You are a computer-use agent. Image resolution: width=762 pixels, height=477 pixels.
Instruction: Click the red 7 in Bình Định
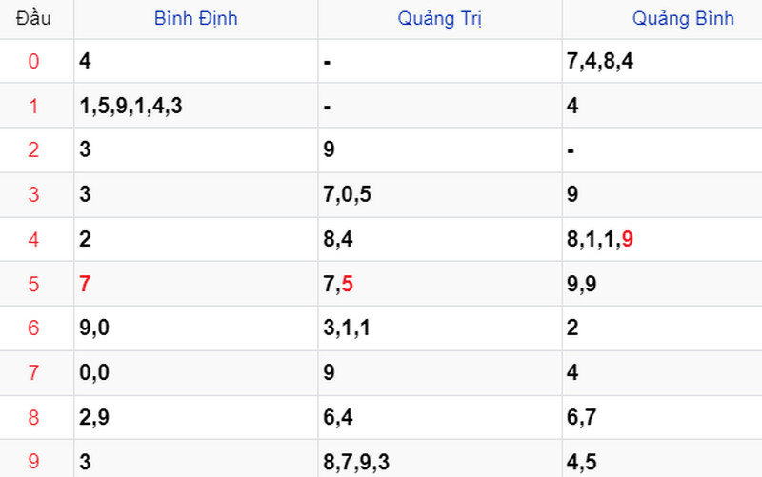tap(85, 284)
